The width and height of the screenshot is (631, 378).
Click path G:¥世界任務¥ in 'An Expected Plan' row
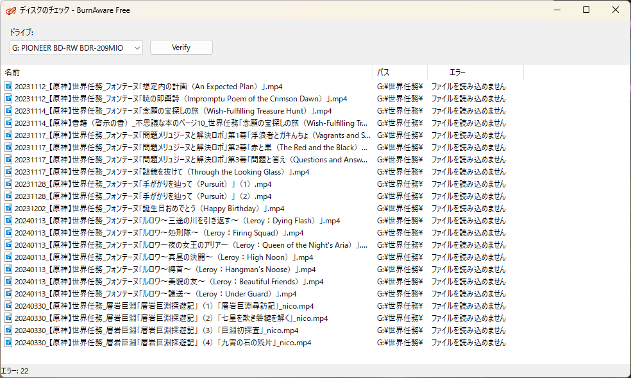(x=400, y=87)
